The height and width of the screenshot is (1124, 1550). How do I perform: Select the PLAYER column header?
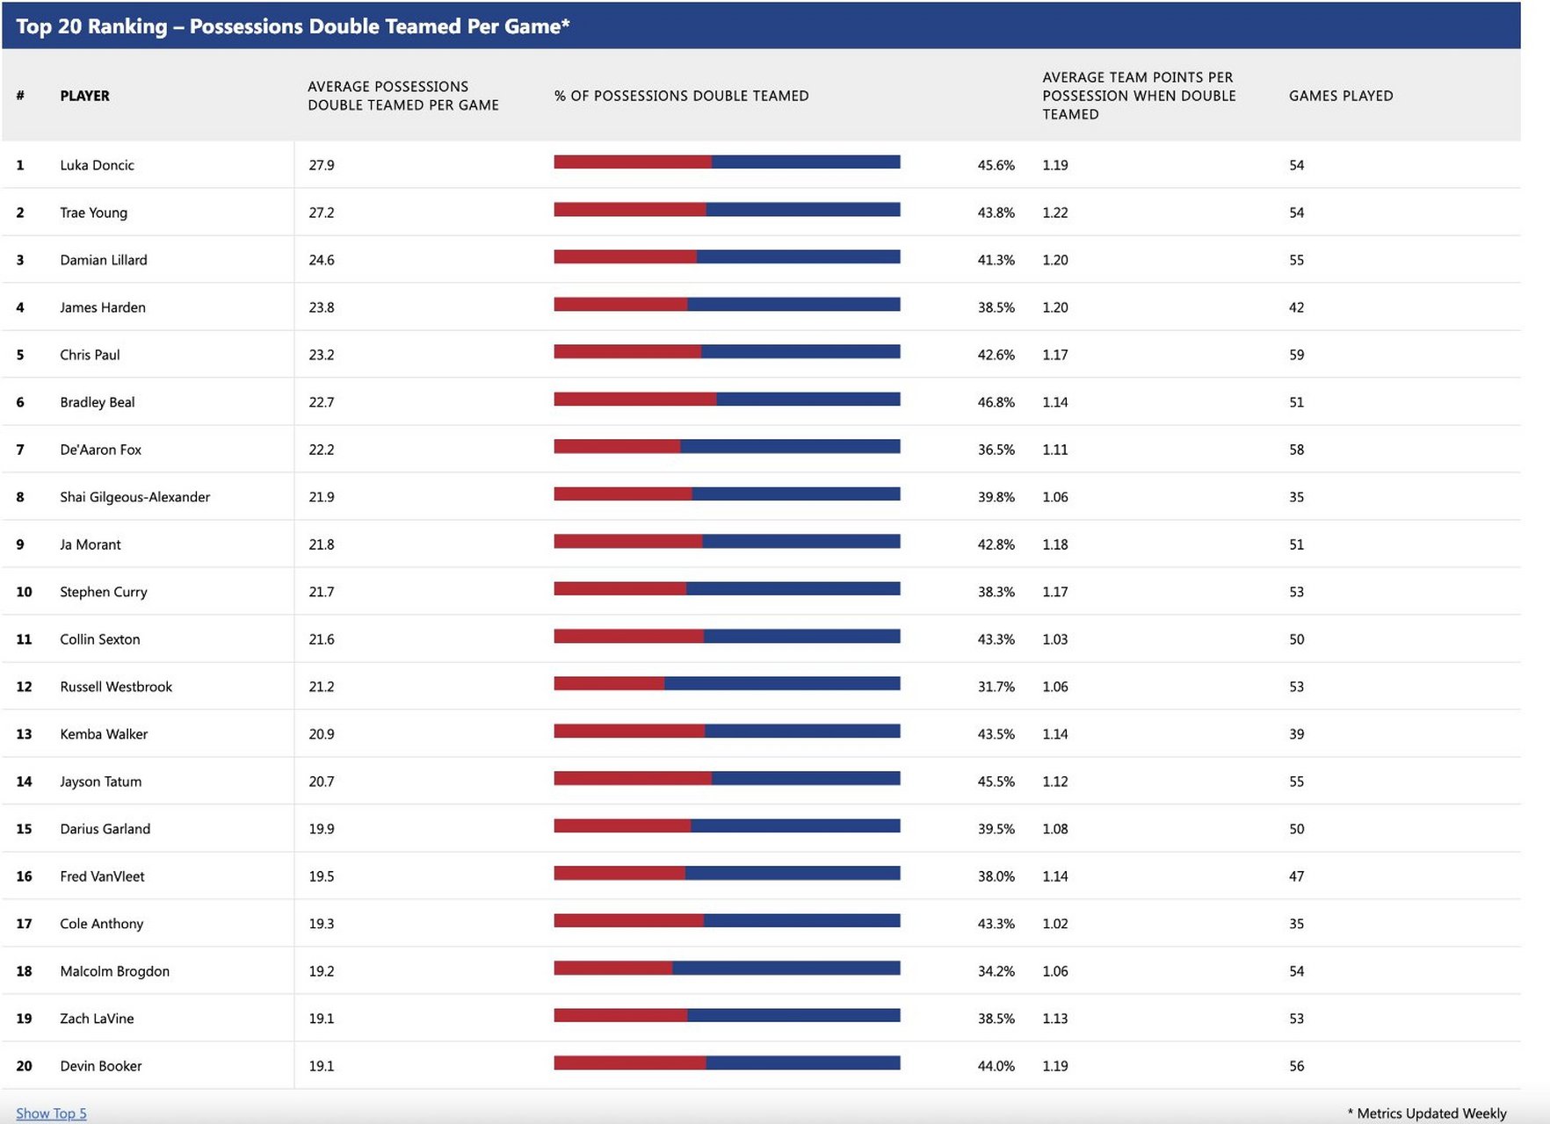[85, 96]
